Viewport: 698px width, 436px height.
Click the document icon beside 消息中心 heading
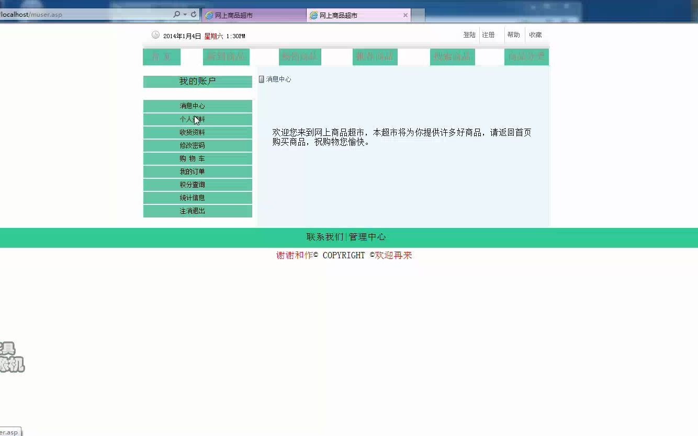click(x=262, y=79)
